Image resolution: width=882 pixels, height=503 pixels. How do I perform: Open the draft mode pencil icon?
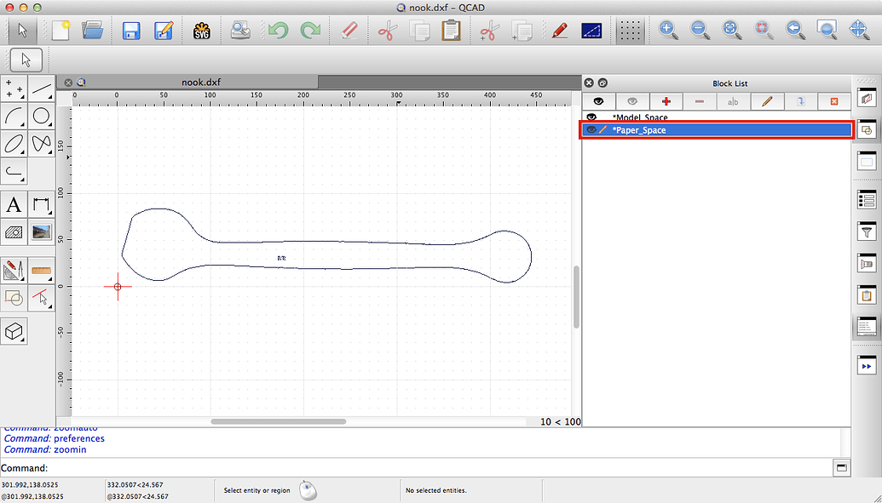(x=559, y=31)
